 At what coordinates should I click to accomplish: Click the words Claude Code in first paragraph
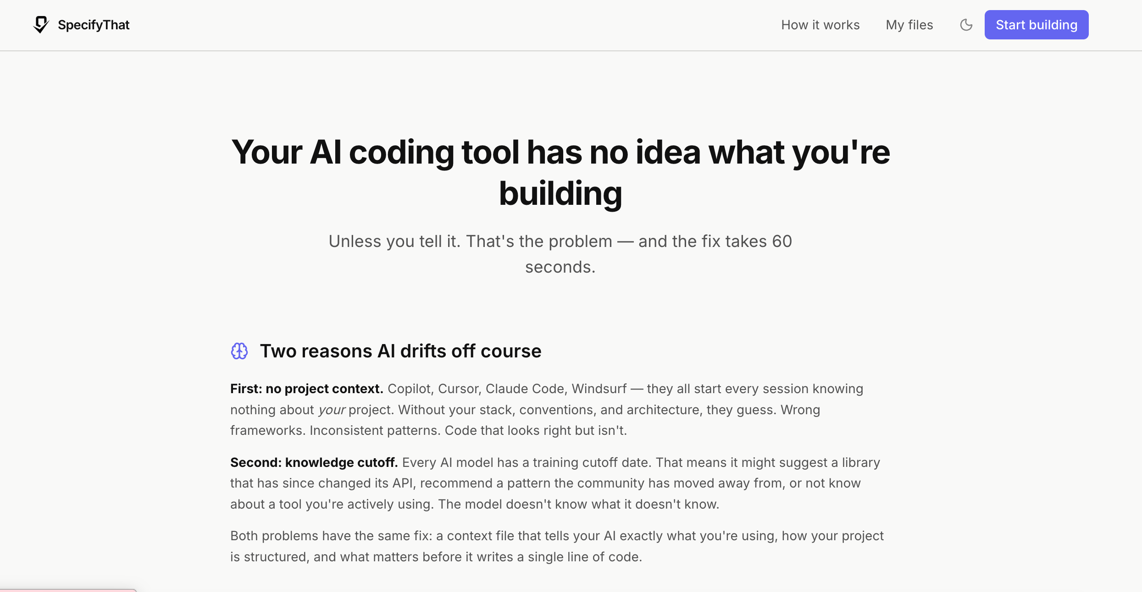coord(524,389)
